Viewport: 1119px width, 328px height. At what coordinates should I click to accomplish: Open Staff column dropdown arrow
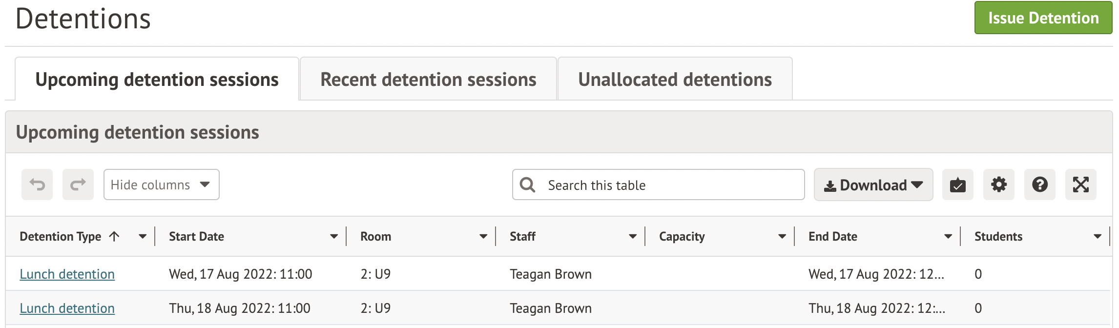coord(633,237)
